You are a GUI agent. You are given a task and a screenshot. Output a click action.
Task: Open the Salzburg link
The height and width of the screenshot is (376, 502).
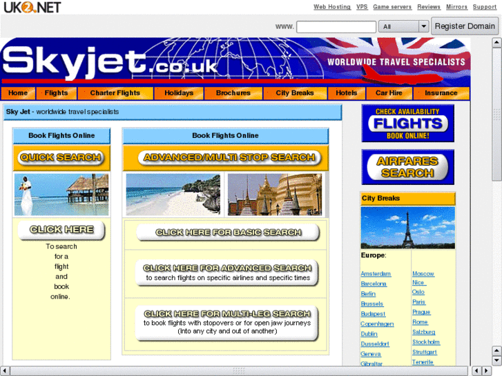423,332
